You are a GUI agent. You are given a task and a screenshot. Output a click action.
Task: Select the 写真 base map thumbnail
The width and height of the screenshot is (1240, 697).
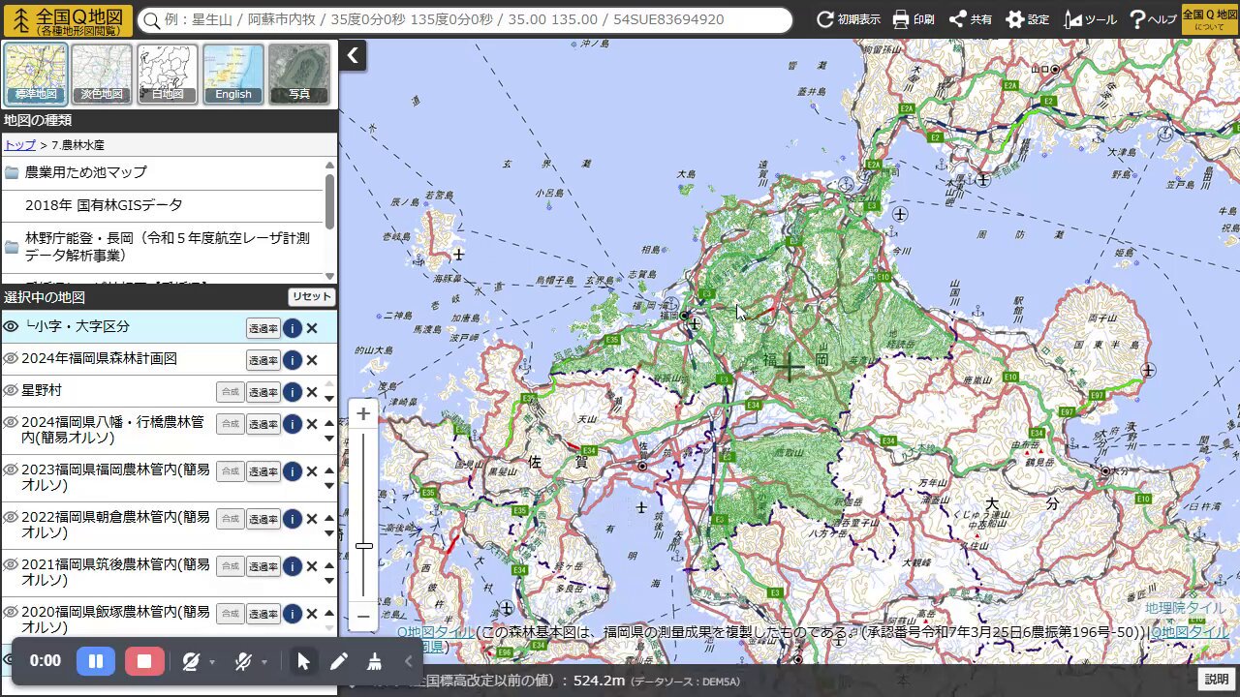tap(299, 74)
